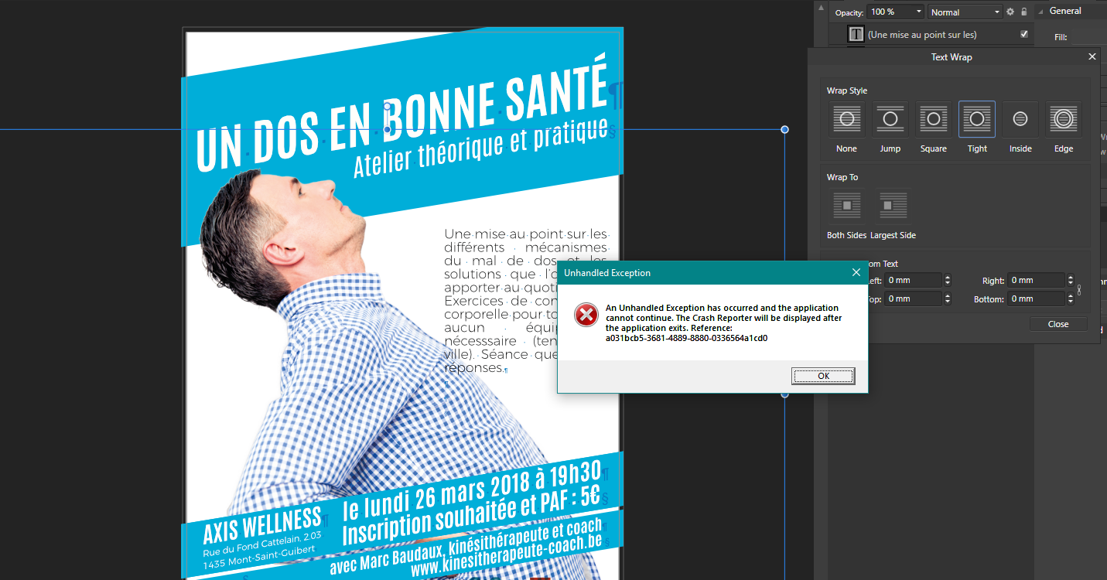
Task: Toggle visibility of 'Une mise au point' layer
Action: click(x=1024, y=34)
